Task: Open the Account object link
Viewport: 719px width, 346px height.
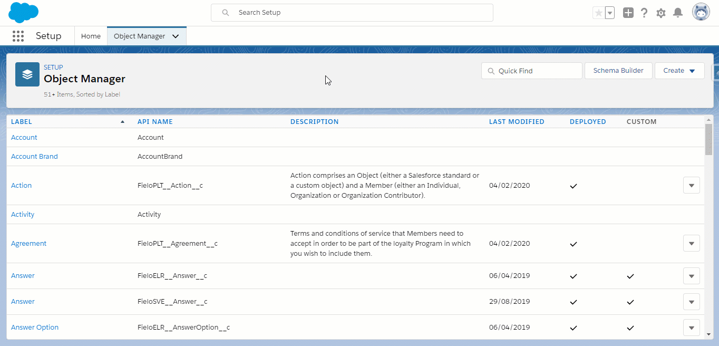Action: pos(24,138)
